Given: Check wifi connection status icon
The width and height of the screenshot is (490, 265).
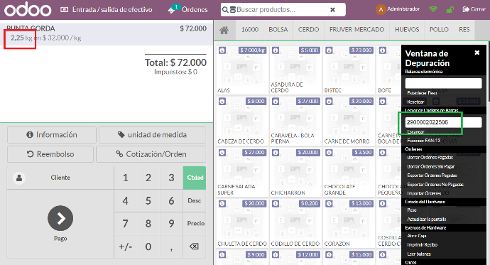Looking at the screenshot, I should click(x=433, y=9).
